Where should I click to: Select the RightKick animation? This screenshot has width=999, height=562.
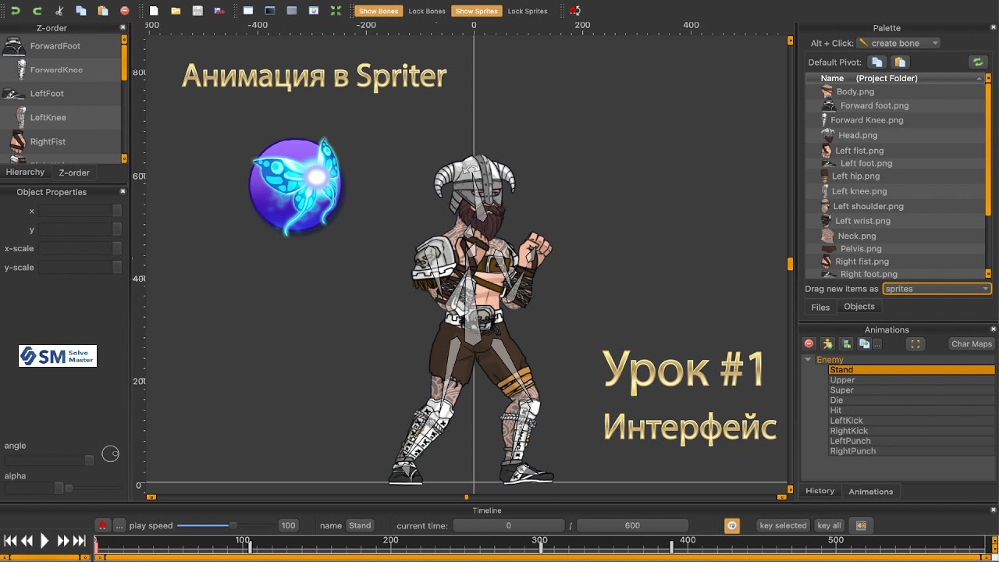click(x=911, y=431)
